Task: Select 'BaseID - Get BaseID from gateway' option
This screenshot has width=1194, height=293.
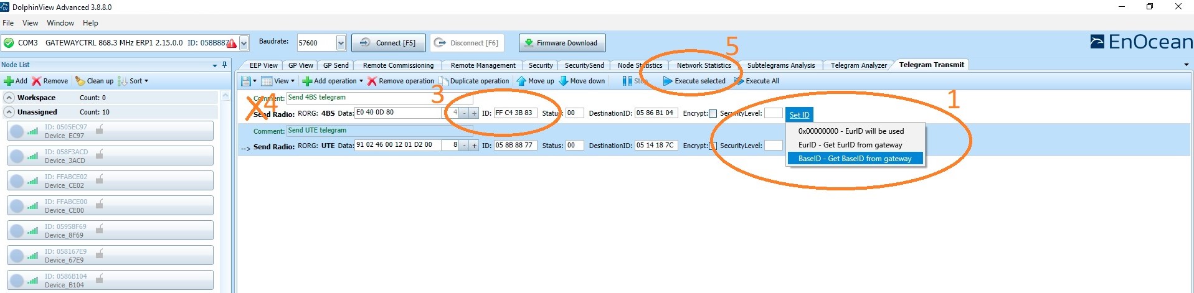Action: (x=855, y=159)
